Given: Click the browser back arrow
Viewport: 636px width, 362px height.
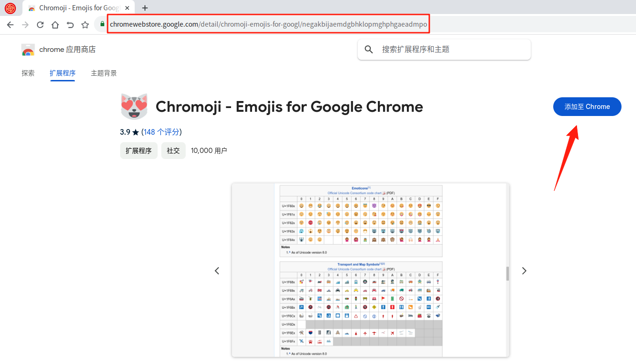Looking at the screenshot, I should tap(10, 25).
